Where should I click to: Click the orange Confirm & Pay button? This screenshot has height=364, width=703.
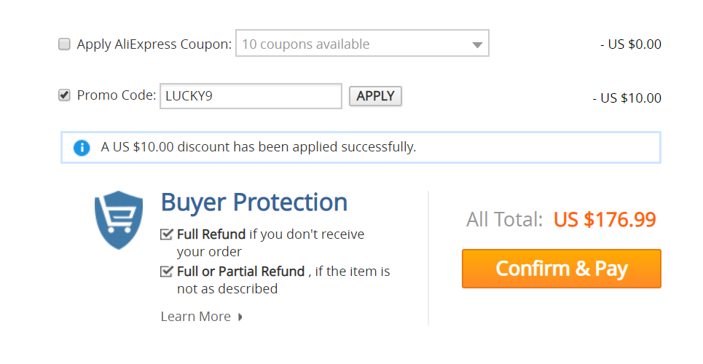[562, 269]
